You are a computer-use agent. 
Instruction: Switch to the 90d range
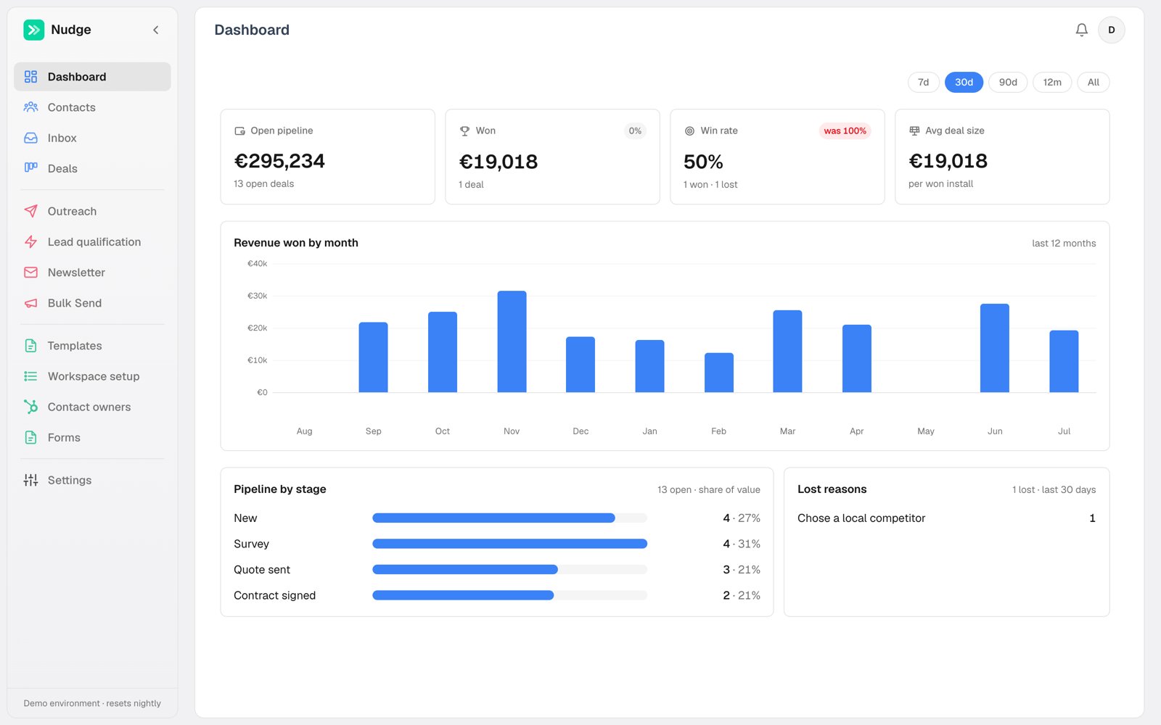[1008, 82]
